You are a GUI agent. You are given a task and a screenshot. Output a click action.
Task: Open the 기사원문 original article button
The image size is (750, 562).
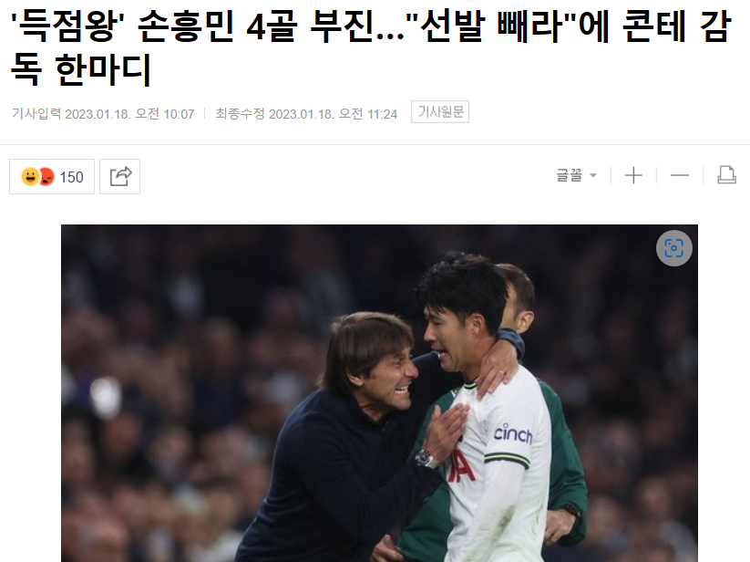point(440,112)
